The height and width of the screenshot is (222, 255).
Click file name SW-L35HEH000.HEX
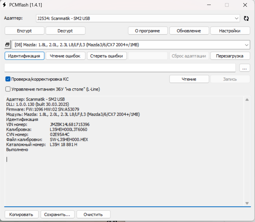pyautogui.click(x=69, y=139)
